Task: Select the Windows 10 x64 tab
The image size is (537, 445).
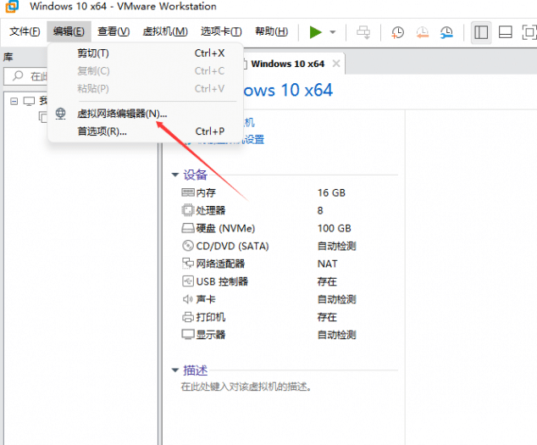Action: [x=287, y=64]
